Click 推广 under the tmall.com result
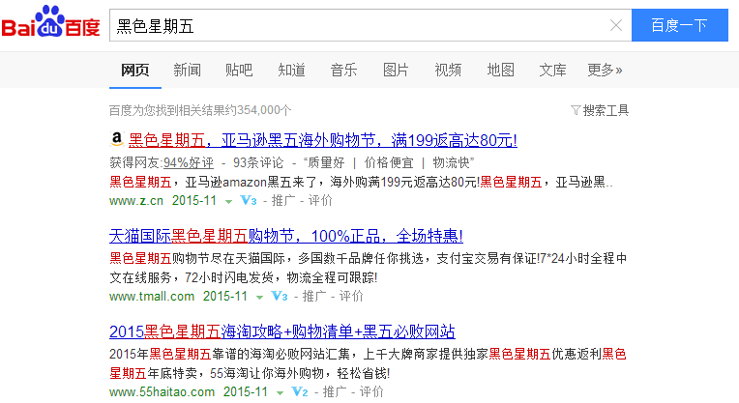Image resolution: width=739 pixels, height=403 pixels. click(x=314, y=296)
